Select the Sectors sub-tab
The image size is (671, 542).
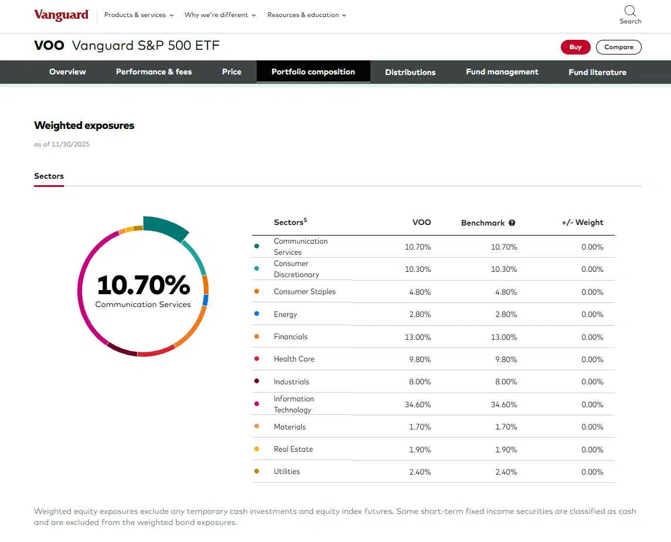coord(49,176)
